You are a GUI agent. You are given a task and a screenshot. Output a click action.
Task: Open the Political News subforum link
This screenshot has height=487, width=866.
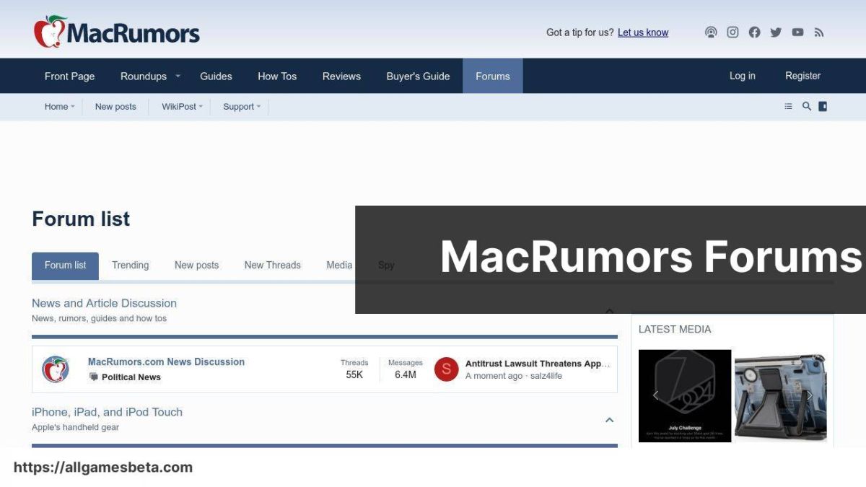[131, 377]
